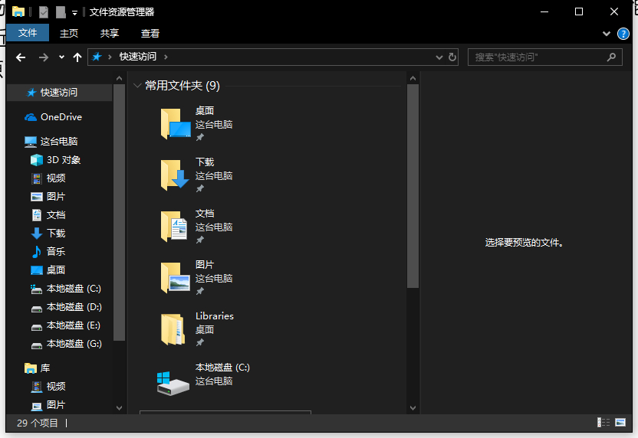Click the pin icon under 文档 folder

[x=200, y=240]
